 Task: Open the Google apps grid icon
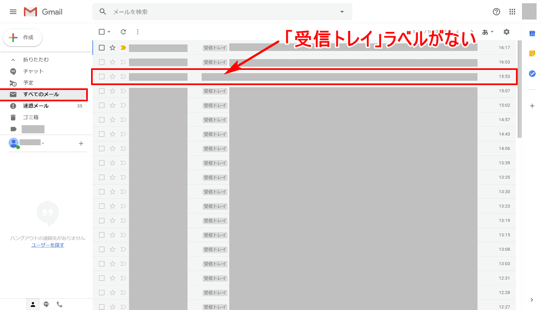tap(512, 12)
